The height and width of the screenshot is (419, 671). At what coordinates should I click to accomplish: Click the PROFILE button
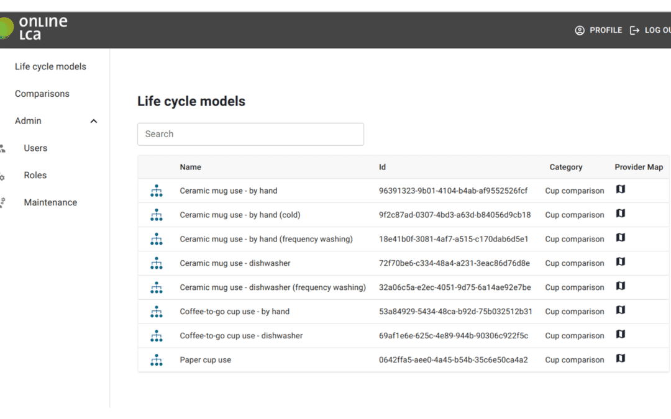point(598,30)
